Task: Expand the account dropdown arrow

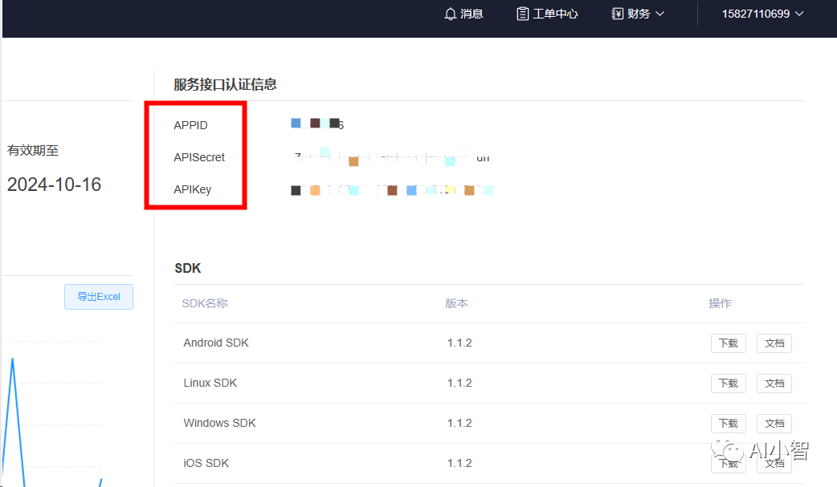Action: (799, 14)
